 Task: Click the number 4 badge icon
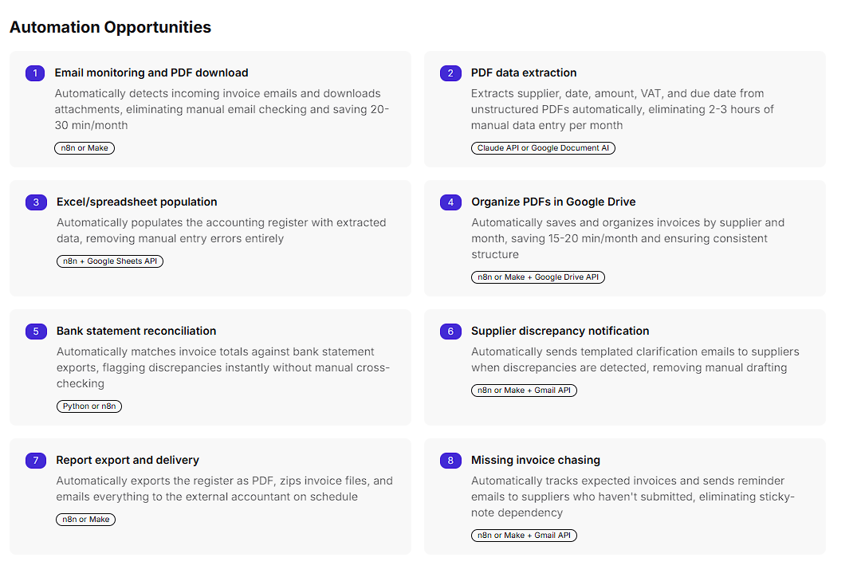450,202
